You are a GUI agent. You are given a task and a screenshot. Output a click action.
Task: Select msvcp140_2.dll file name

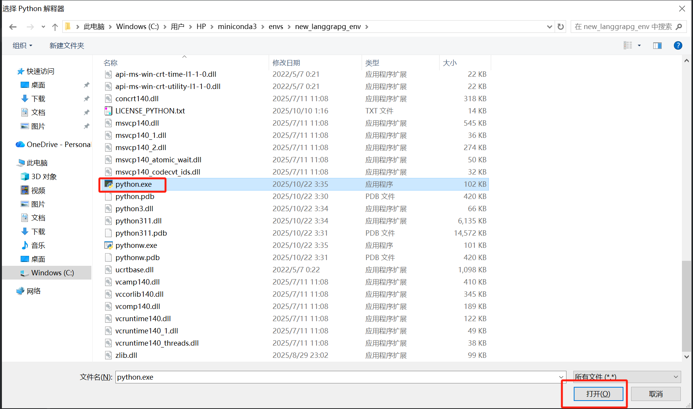tap(141, 147)
